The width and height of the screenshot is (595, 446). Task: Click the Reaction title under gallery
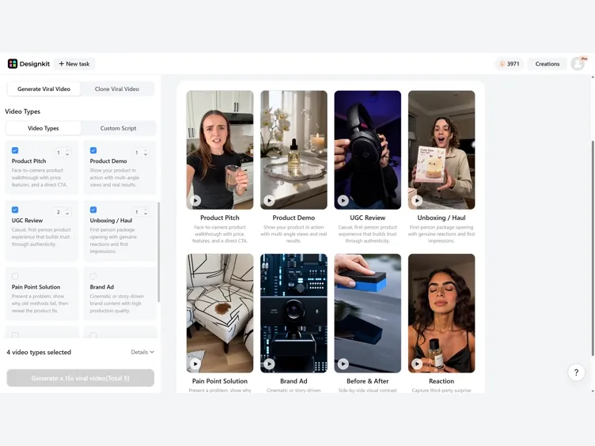click(x=442, y=381)
